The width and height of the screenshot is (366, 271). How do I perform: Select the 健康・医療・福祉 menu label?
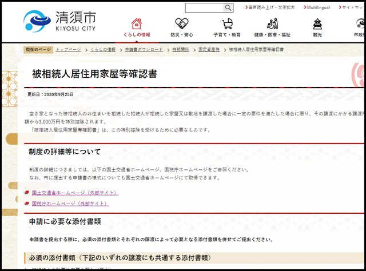click(x=272, y=35)
